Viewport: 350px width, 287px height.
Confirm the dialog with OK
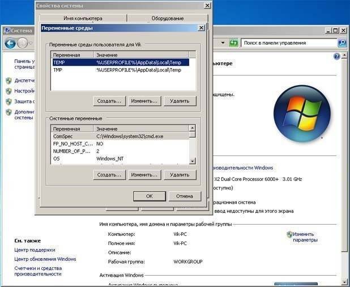pyautogui.click(x=149, y=196)
